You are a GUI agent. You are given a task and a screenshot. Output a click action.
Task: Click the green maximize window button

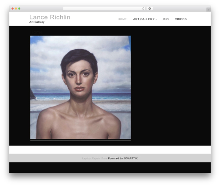[x=19, y=8]
